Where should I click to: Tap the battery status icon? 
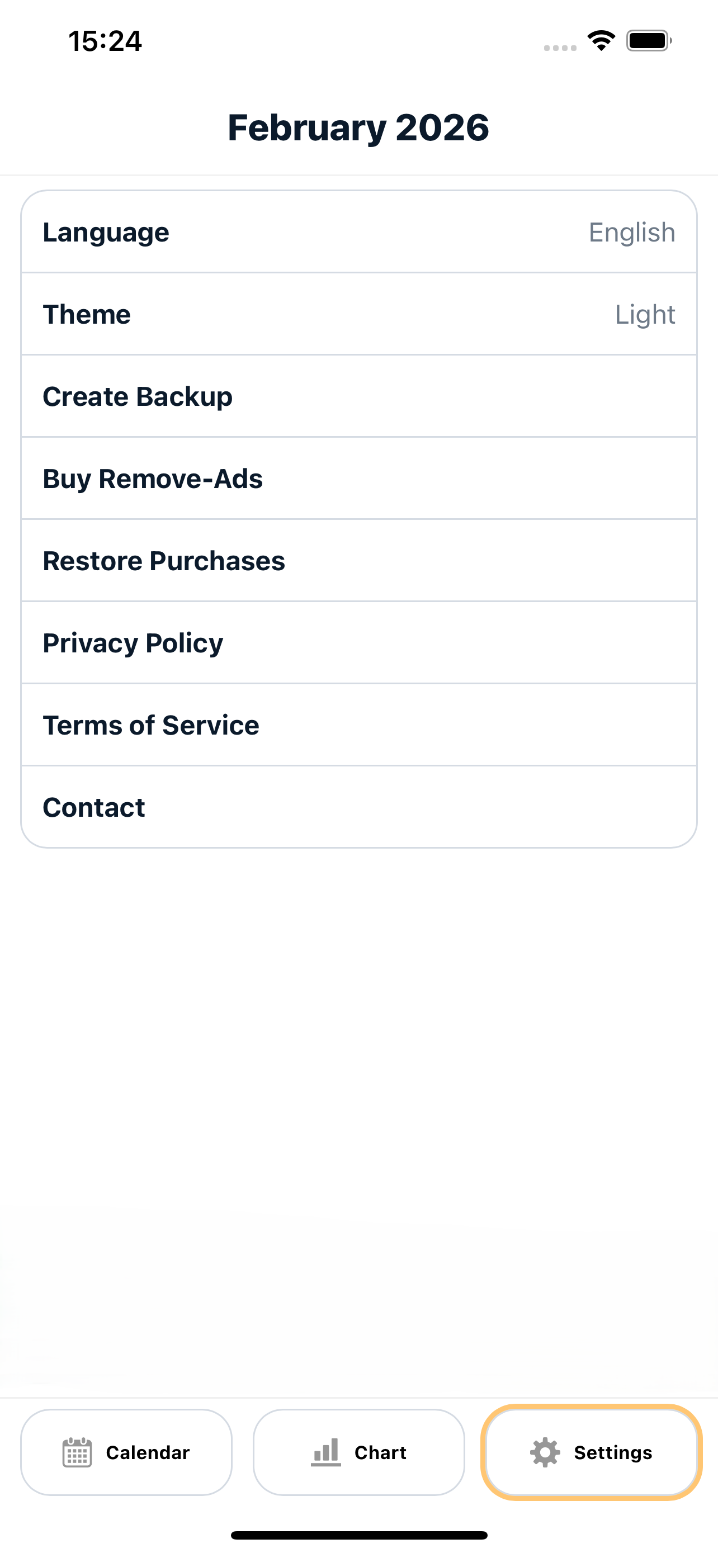click(649, 40)
